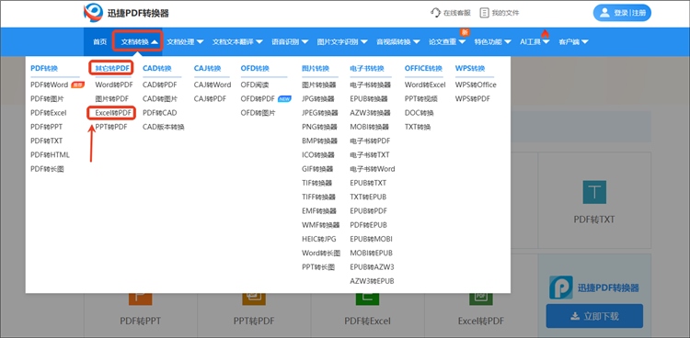Open the GIF转换器 link
Viewport: 690px width, 338px height.
(x=317, y=169)
